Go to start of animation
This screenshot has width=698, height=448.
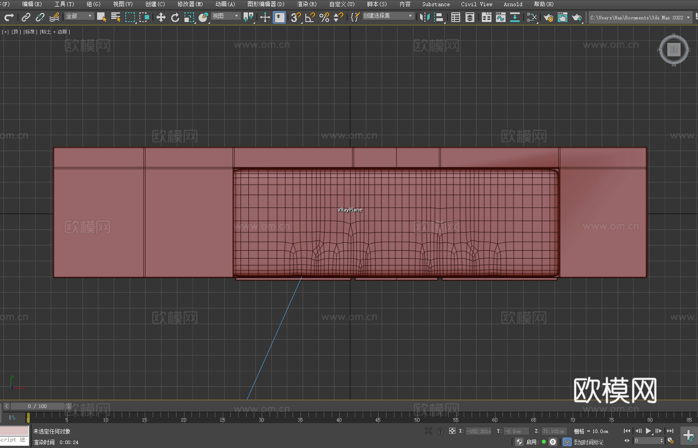pos(627,431)
